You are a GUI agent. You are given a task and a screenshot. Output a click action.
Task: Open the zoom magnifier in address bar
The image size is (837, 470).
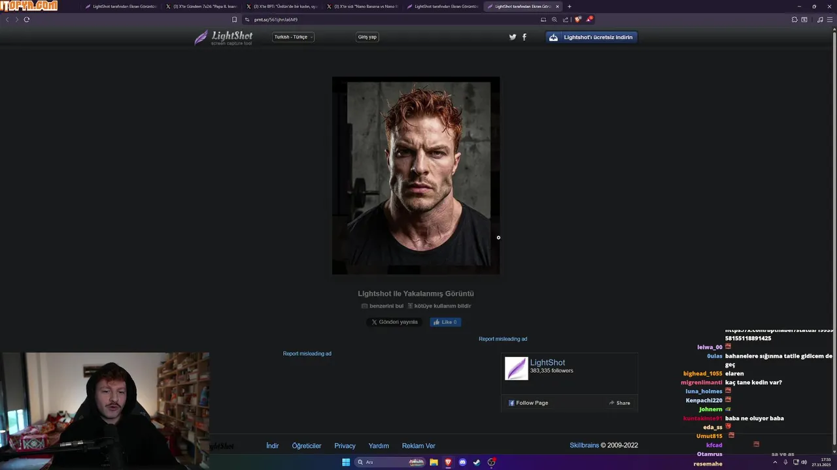pos(555,20)
